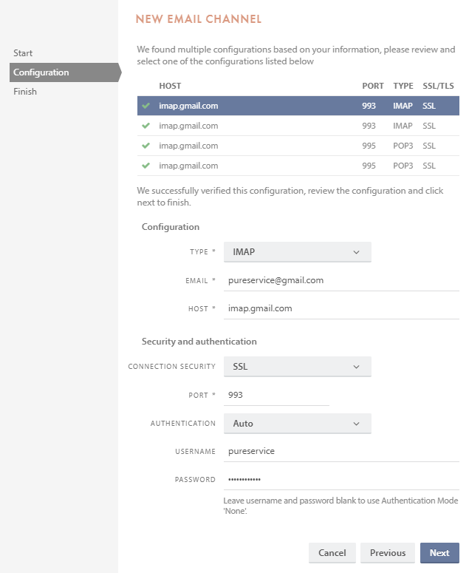The image size is (469, 573).
Task: Click the Email input field
Action: pyautogui.click(x=341, y=280)
